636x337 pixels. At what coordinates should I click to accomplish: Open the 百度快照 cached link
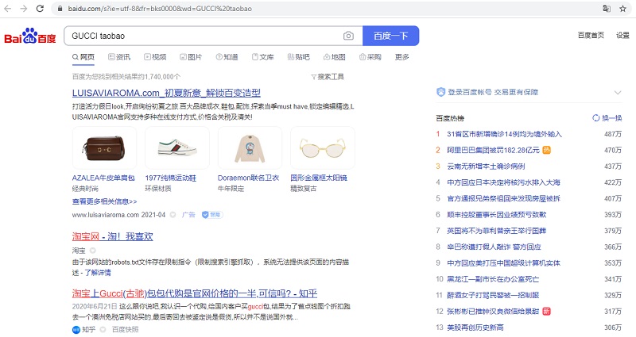pos(126,330)
